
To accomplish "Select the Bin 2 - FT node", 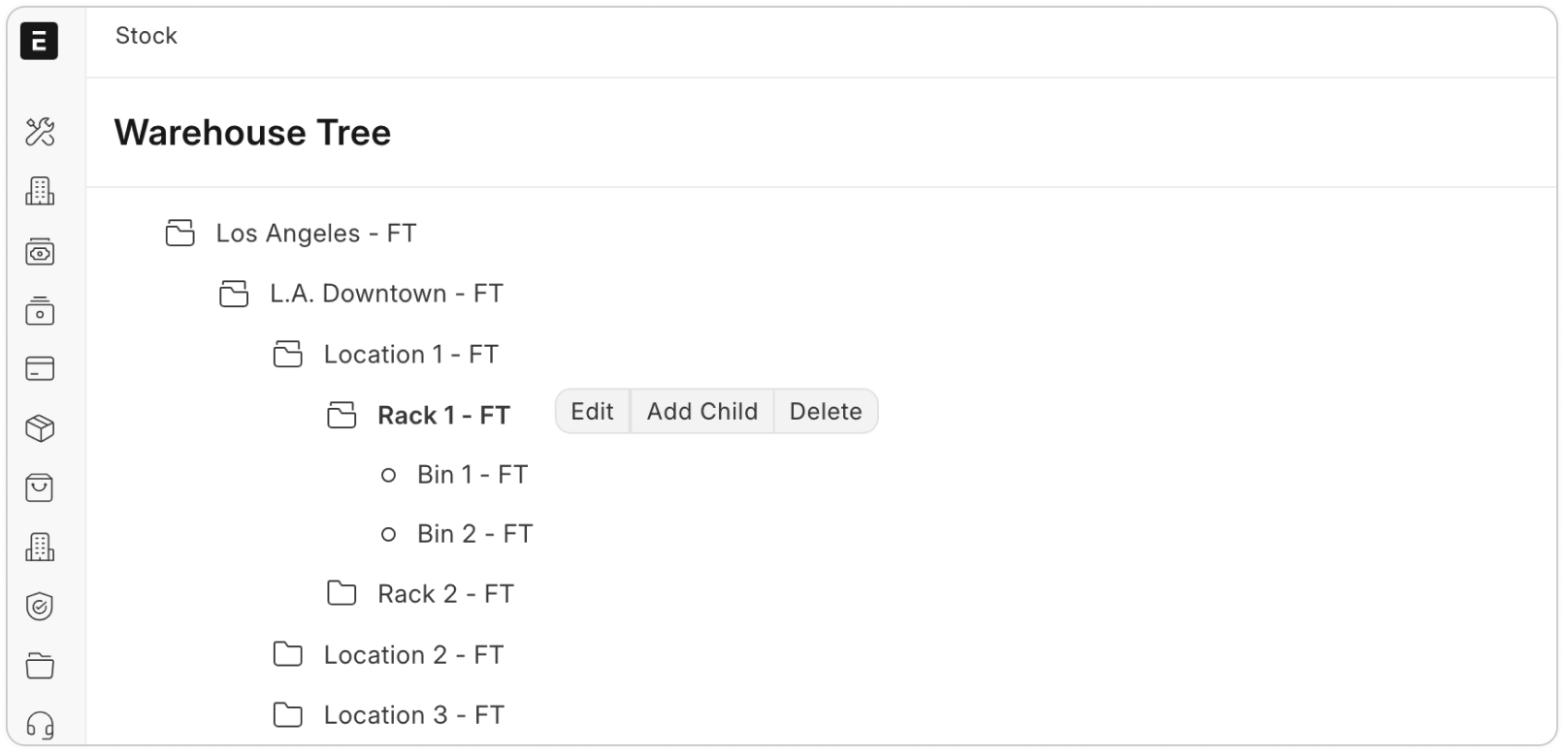I will (x=474, y=534).
